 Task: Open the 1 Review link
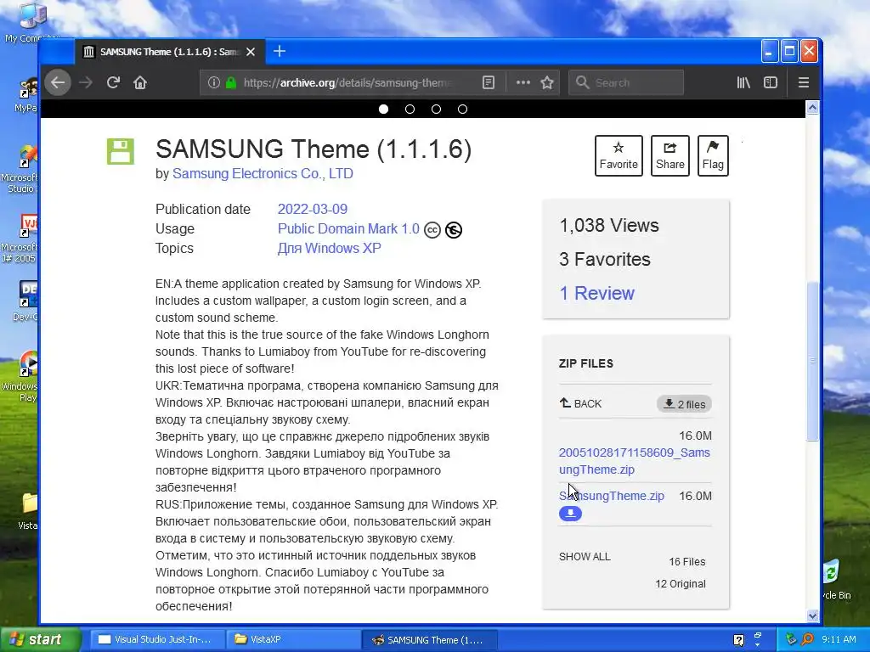(597, 293)
